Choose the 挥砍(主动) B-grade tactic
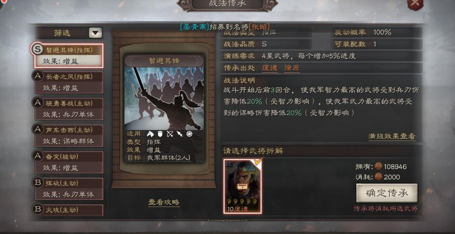This screenshot has width=455, height=234. click(69, 189)
